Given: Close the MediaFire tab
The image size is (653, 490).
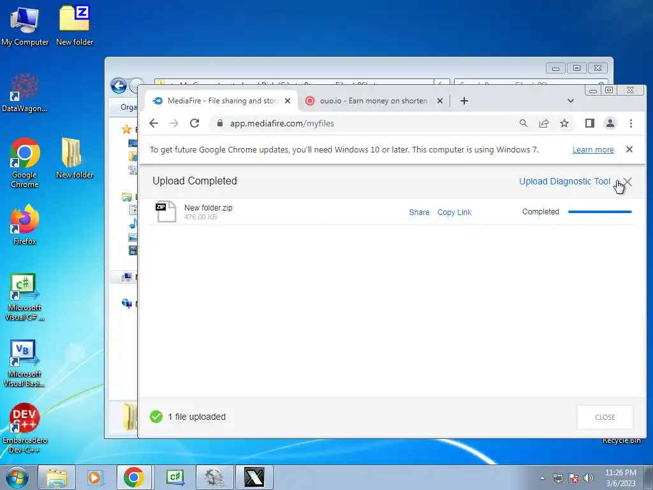Looking at the screenshot, I should coord(288,101).
